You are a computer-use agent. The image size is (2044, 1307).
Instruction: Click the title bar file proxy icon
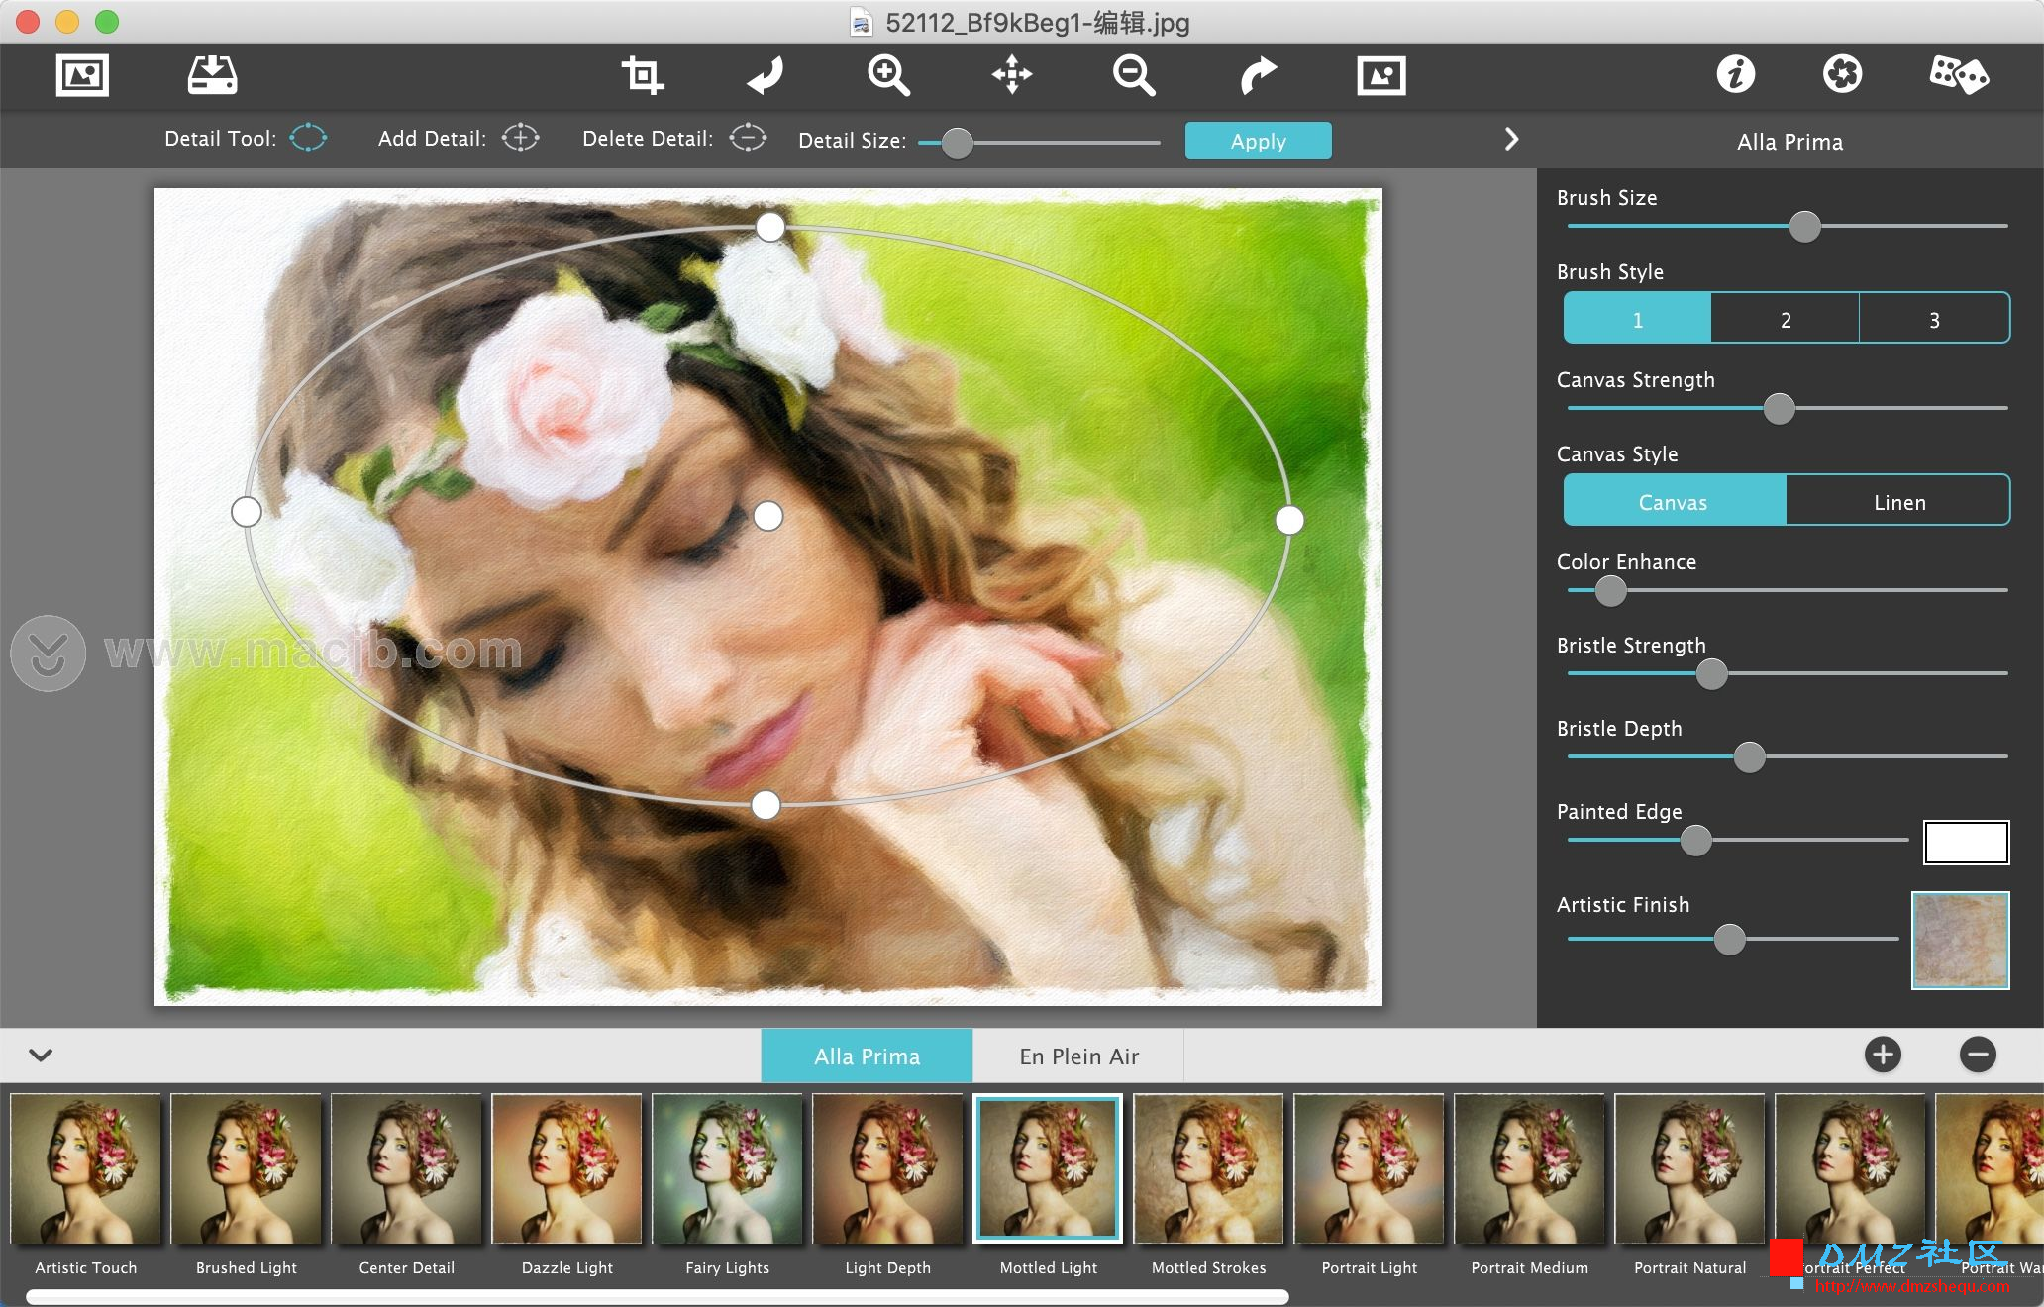click(862, 22)
